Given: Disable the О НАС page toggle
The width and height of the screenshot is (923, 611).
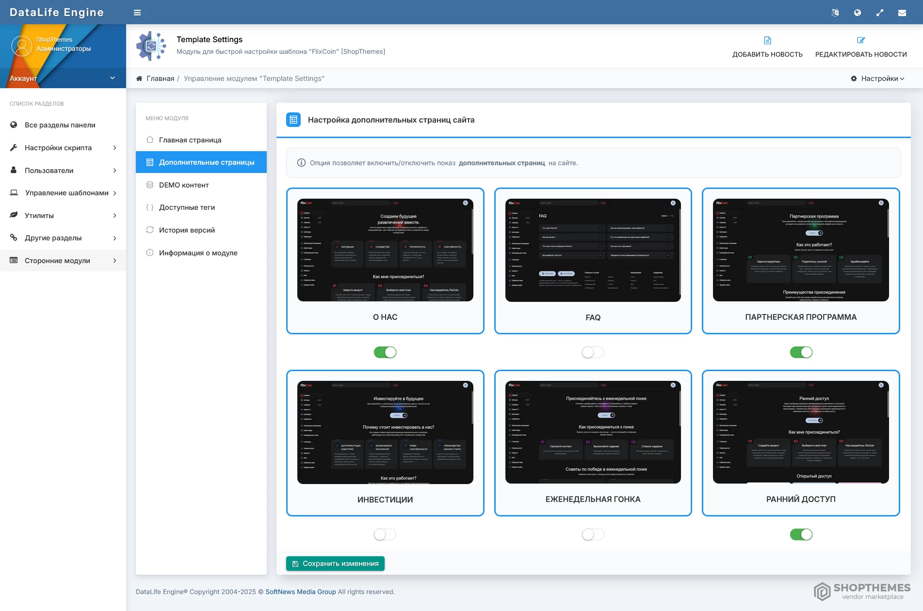Looking at the screenshot, I should click(385, 352).
